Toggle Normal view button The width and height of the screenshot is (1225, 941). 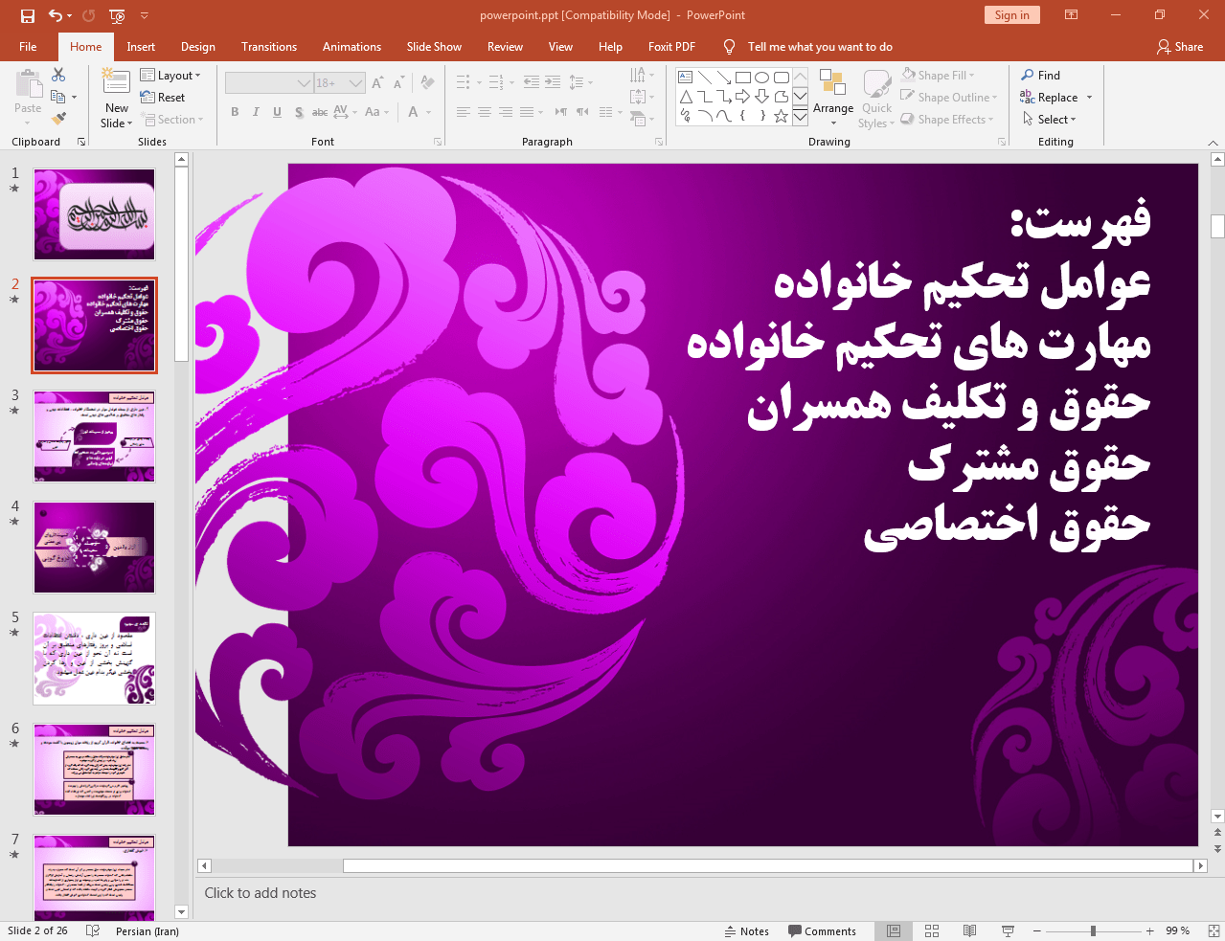click(893, 930)
